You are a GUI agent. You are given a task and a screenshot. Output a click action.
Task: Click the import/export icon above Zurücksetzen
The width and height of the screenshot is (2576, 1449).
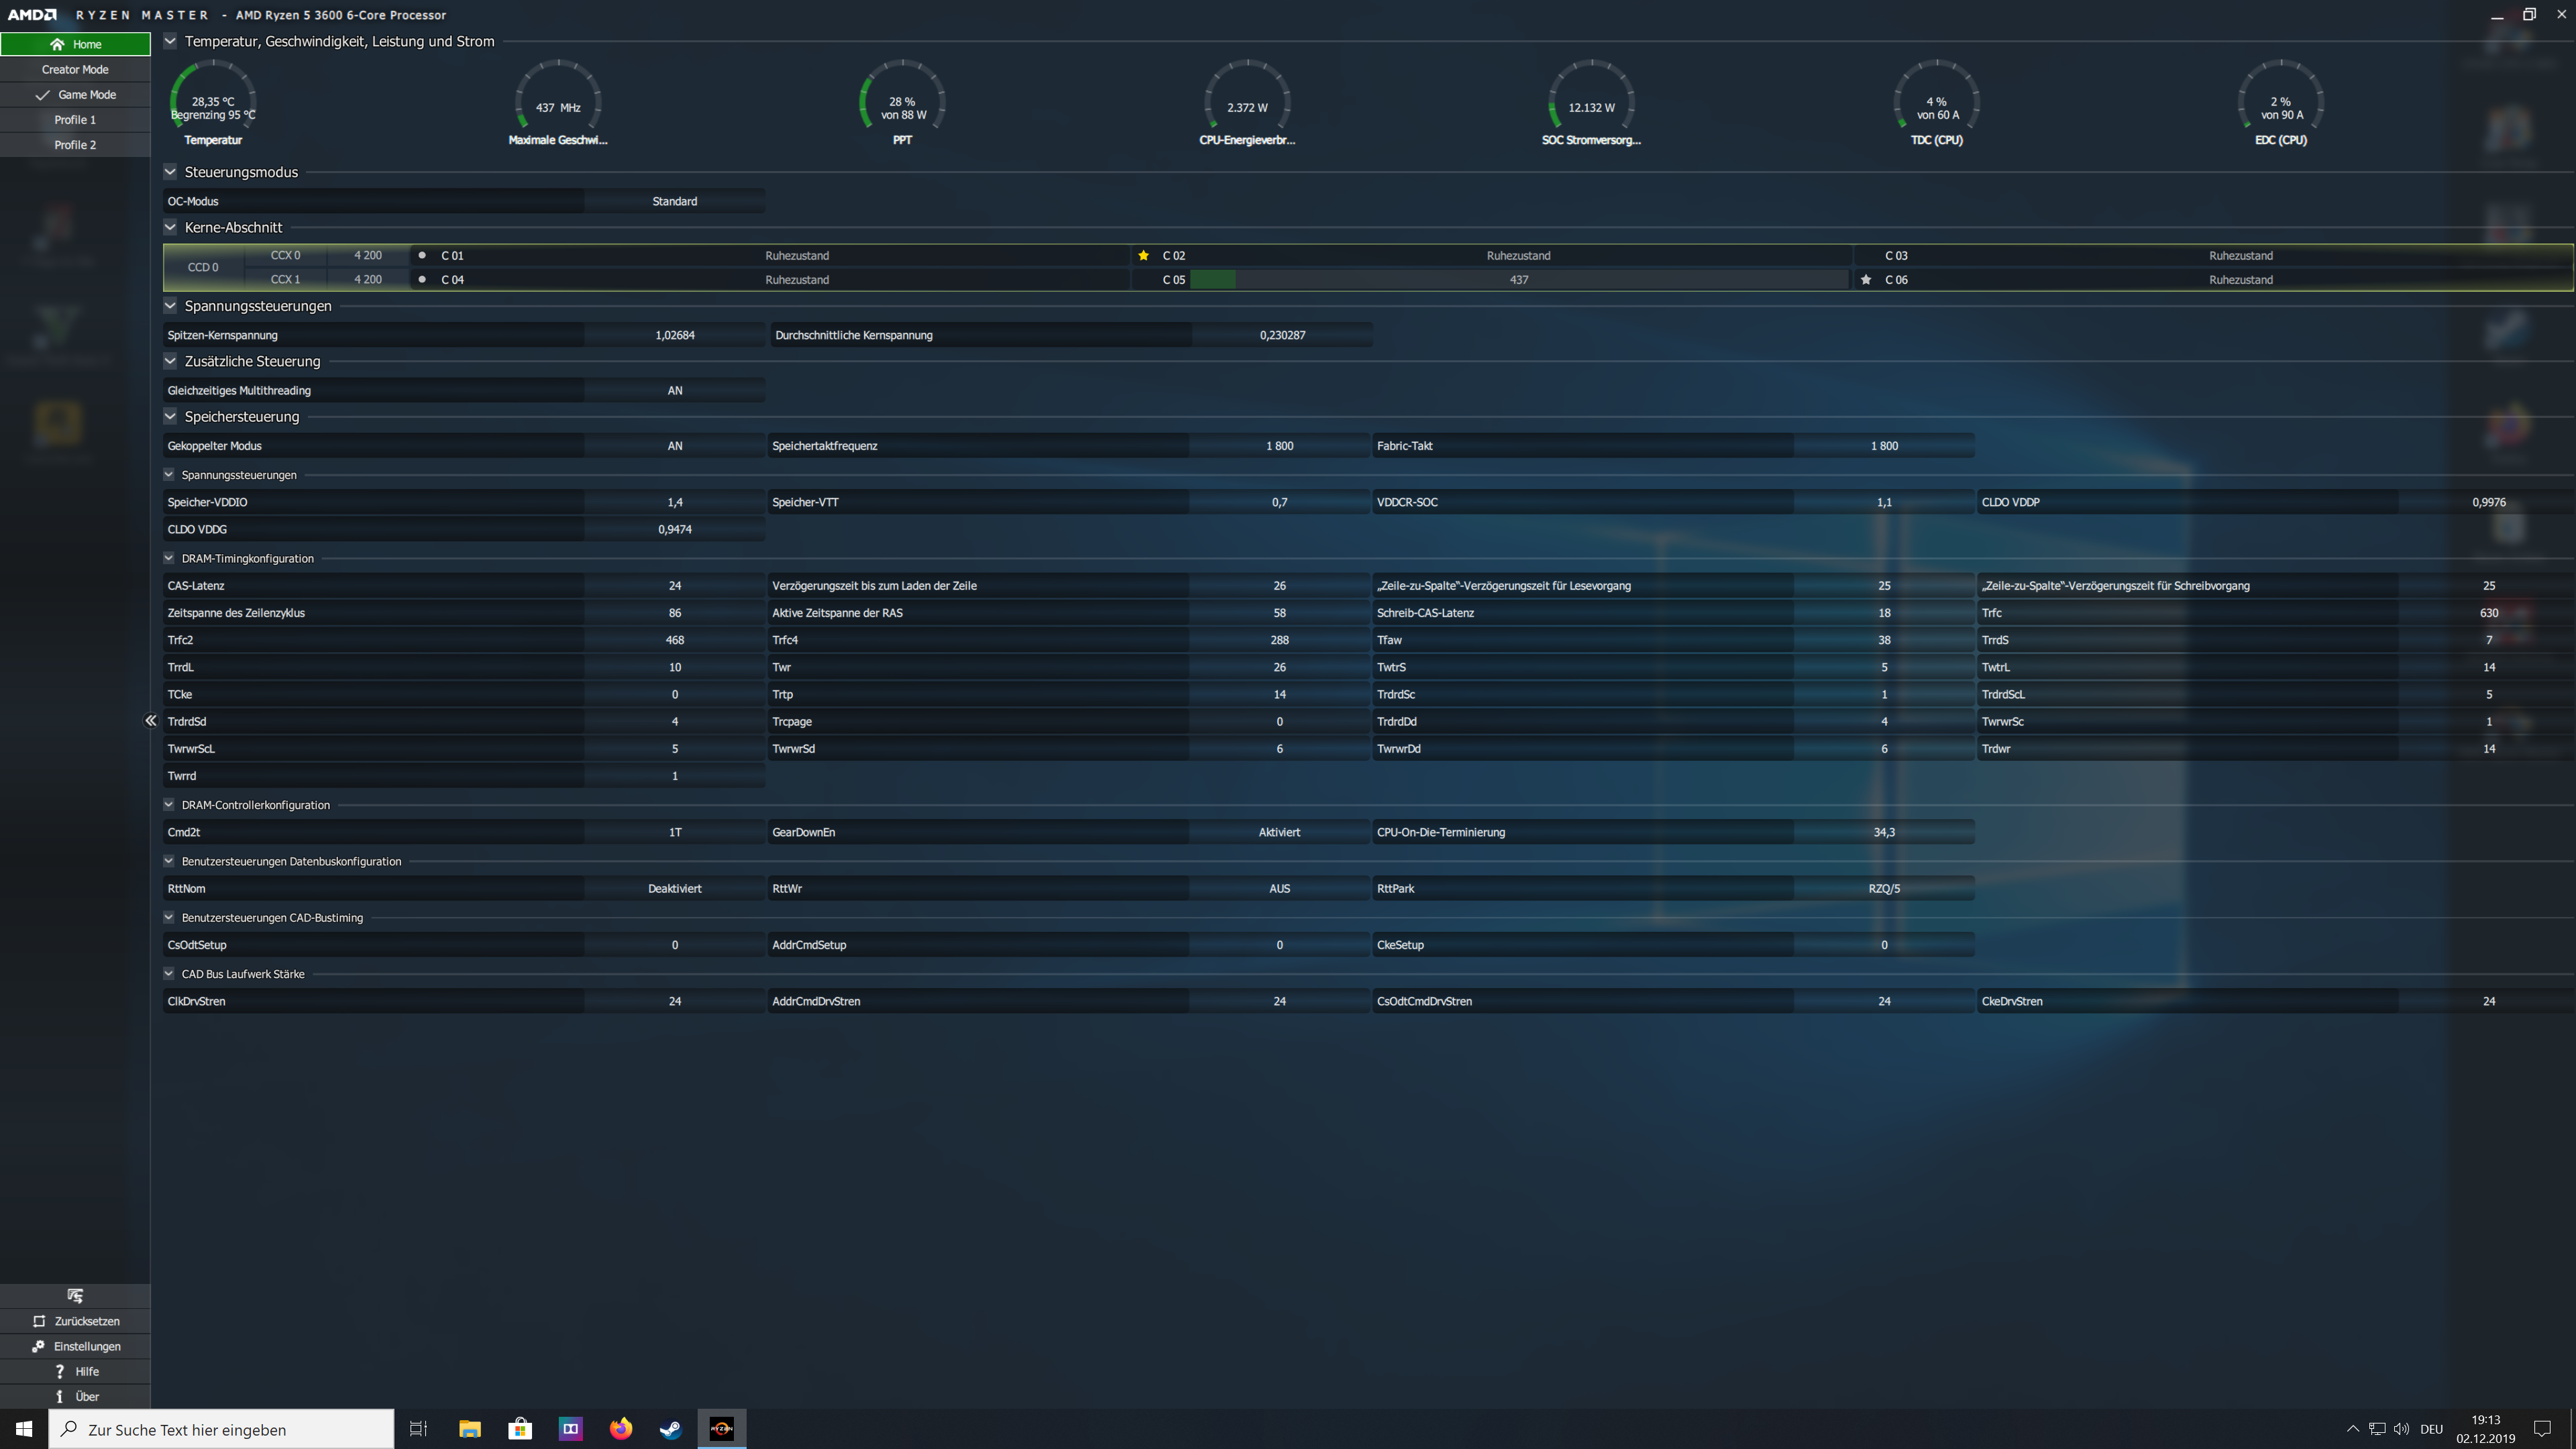click(x=75, y=1295)
